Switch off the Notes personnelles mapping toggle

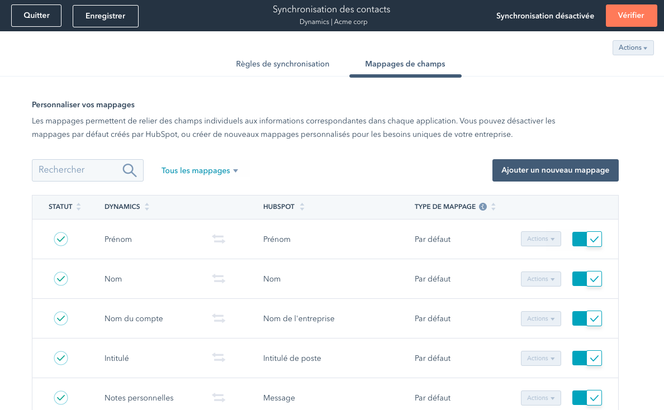click(x=587, y=398)
